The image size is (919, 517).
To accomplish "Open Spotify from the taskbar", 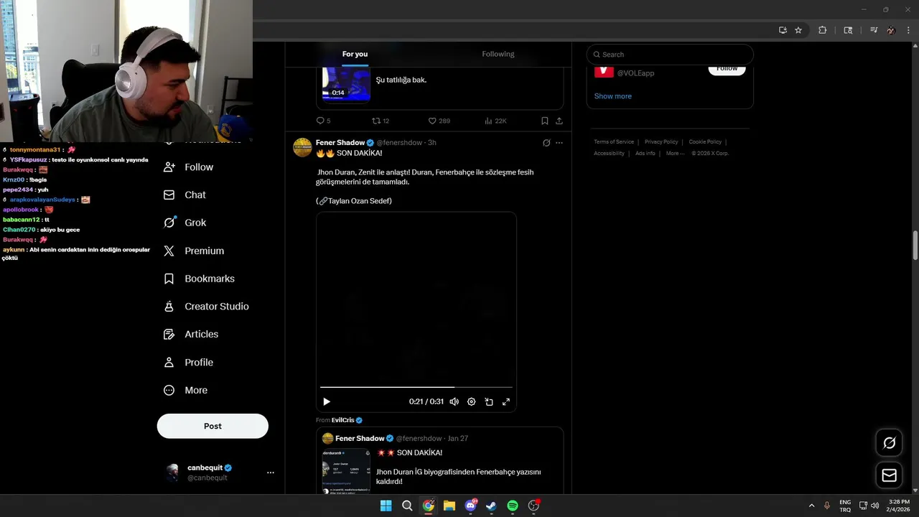I will pyautogui.click(x=513, y=506).
